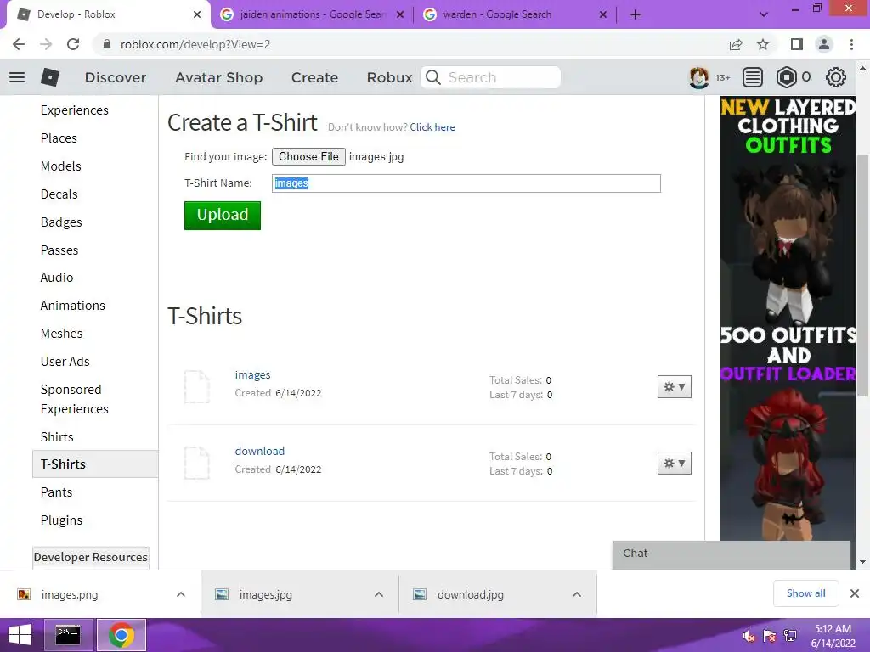Bookmark this page with the star icon
Viewport: 870px width, 652px height.
click(x=763, y=44)
